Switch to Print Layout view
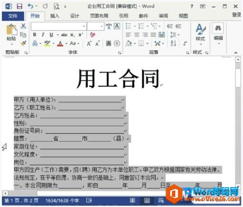243x207 pixels. (x=147, y=200)
